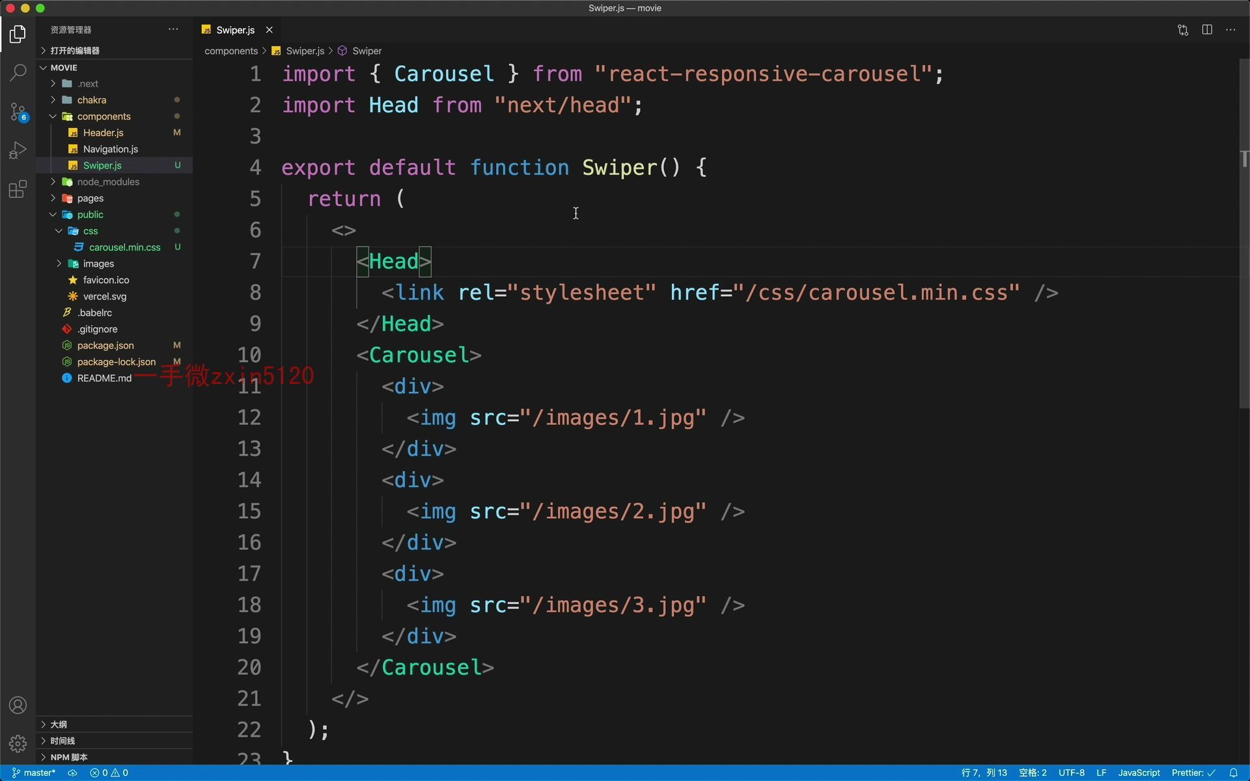Open the Run and Debug view
Image resolution: width=1250 pixels, height=781 pixels.
pos(18,150)
